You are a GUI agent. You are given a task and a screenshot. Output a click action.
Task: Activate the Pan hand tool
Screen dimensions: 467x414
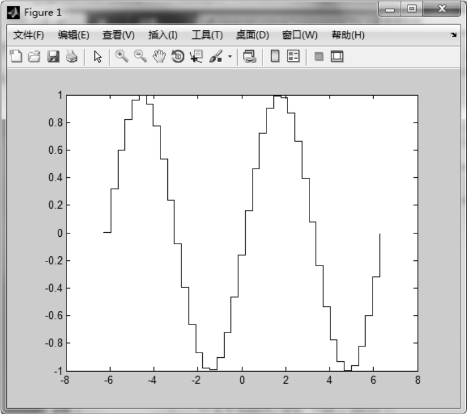tap(159, 56)
